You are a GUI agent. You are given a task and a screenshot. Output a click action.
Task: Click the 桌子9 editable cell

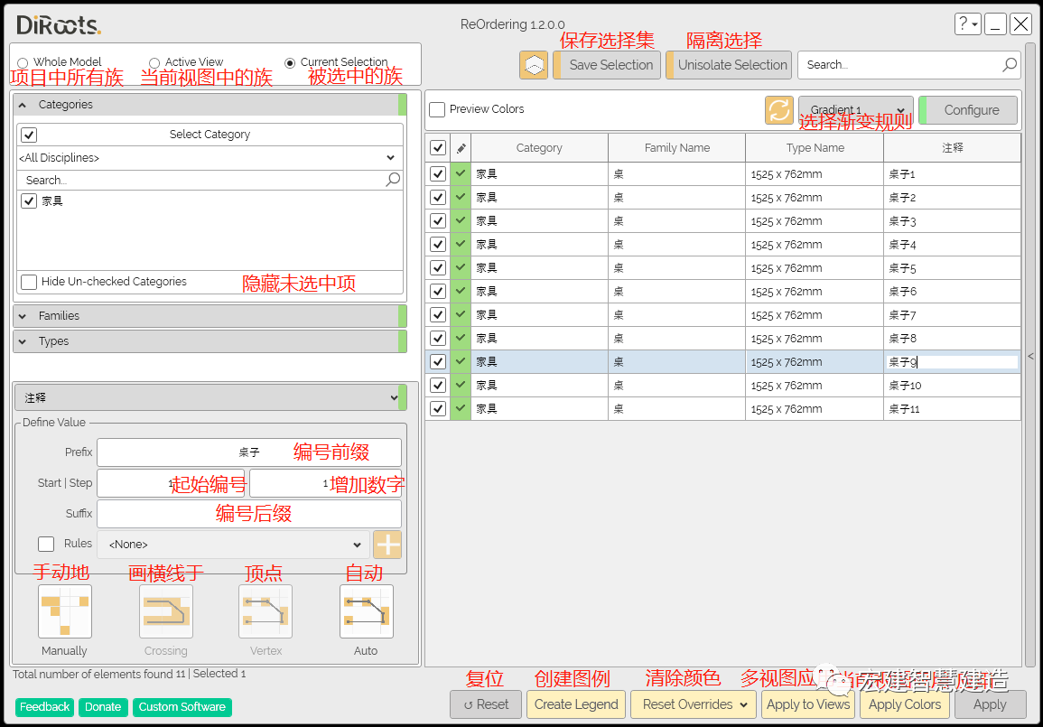click(x=953, y=362)
